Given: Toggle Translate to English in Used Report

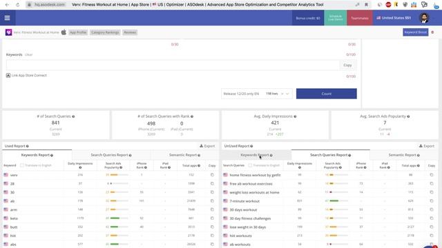Looking at the screenshot, I should pyautogui.click(x=22, y=165).
